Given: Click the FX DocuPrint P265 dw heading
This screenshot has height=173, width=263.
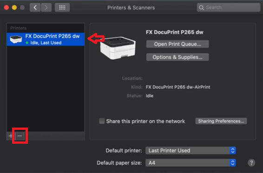Looking at the screenshot, I should coord(174,32).
